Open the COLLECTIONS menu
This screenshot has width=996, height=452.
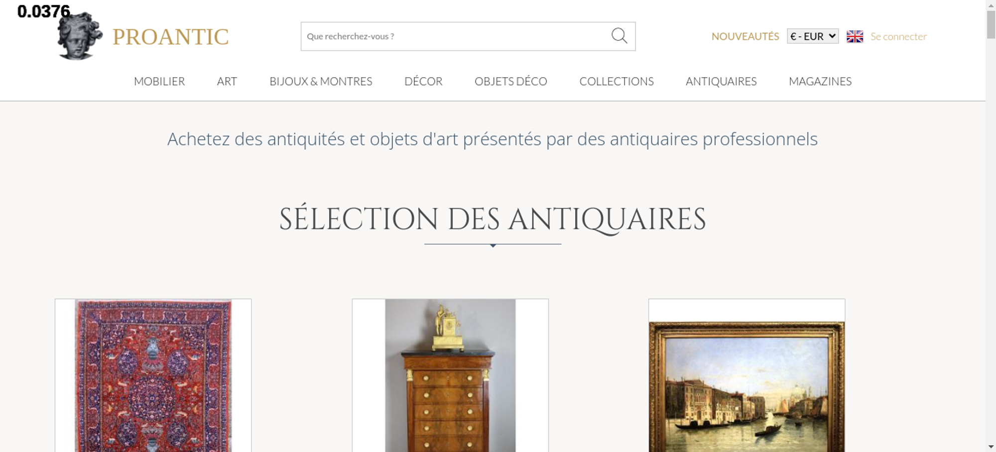point(617,81)
